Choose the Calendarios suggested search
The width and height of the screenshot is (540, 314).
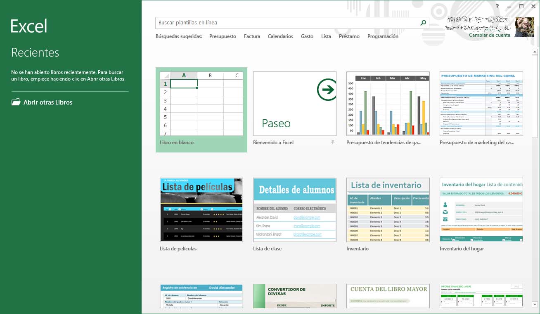pyautogui.click(x=280, y=36)
